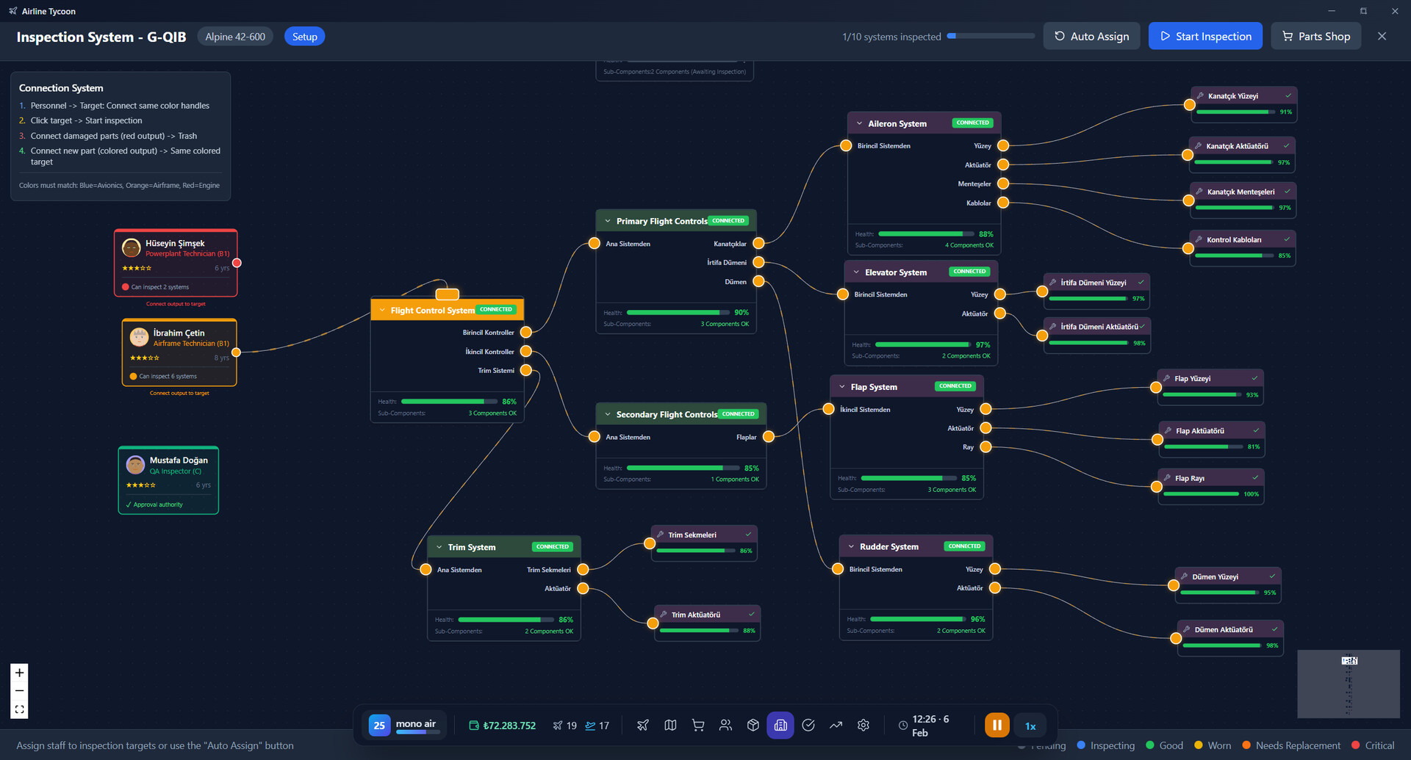Open the map icon in bottom toolbar

(x=670, y=725)
